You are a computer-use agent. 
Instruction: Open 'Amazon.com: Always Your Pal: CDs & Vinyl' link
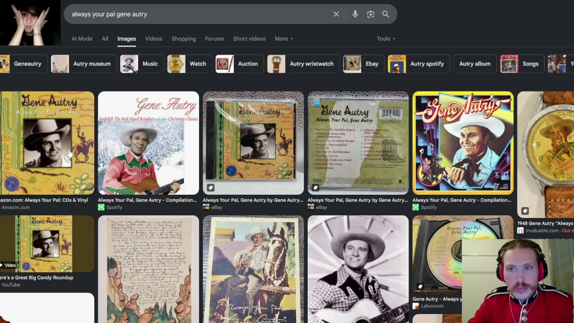click(44, 200)
